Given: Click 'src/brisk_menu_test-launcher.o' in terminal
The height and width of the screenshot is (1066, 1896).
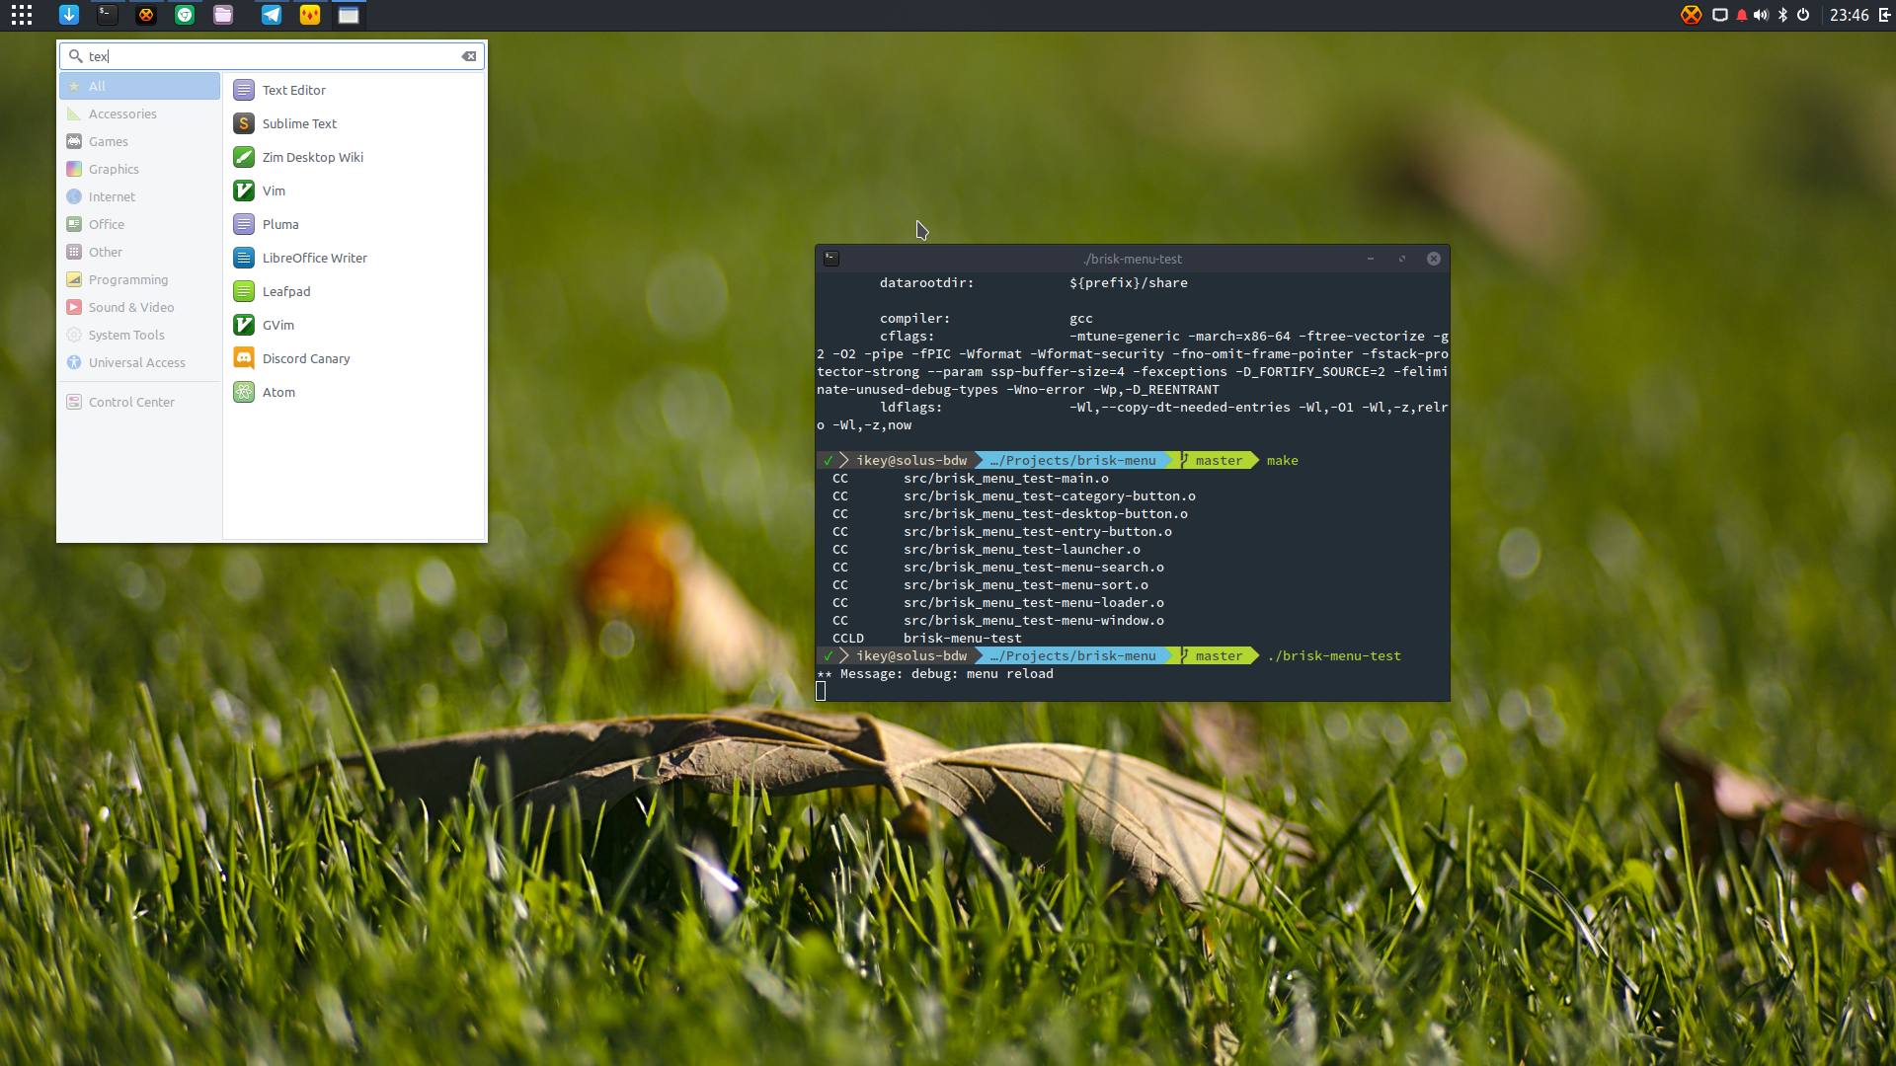Looking at the screenshot, I should coord(1021,550).
